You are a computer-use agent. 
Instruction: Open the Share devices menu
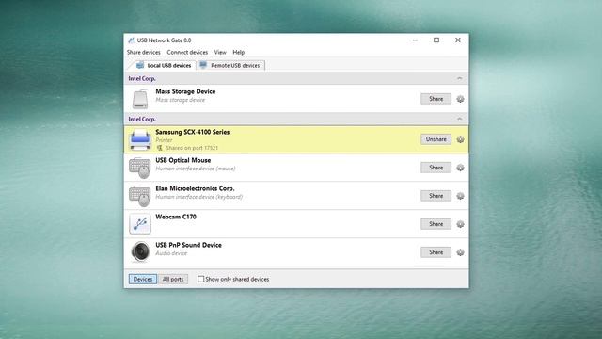tap(144, 53)
